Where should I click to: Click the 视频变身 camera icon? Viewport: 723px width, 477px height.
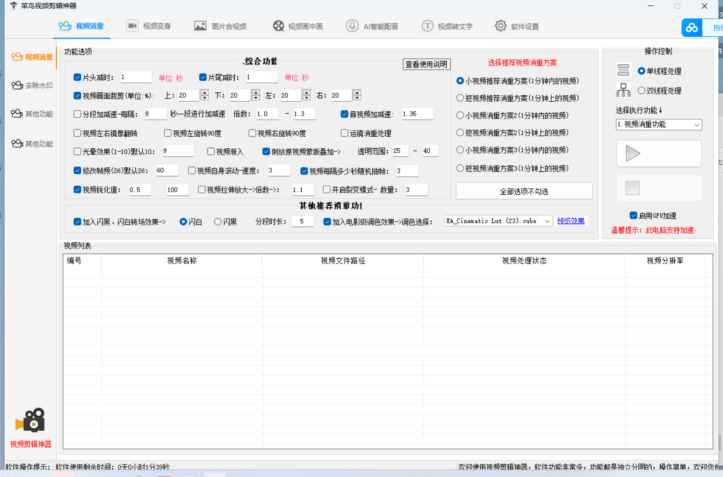pyautogui.click(x=132, y=26)
